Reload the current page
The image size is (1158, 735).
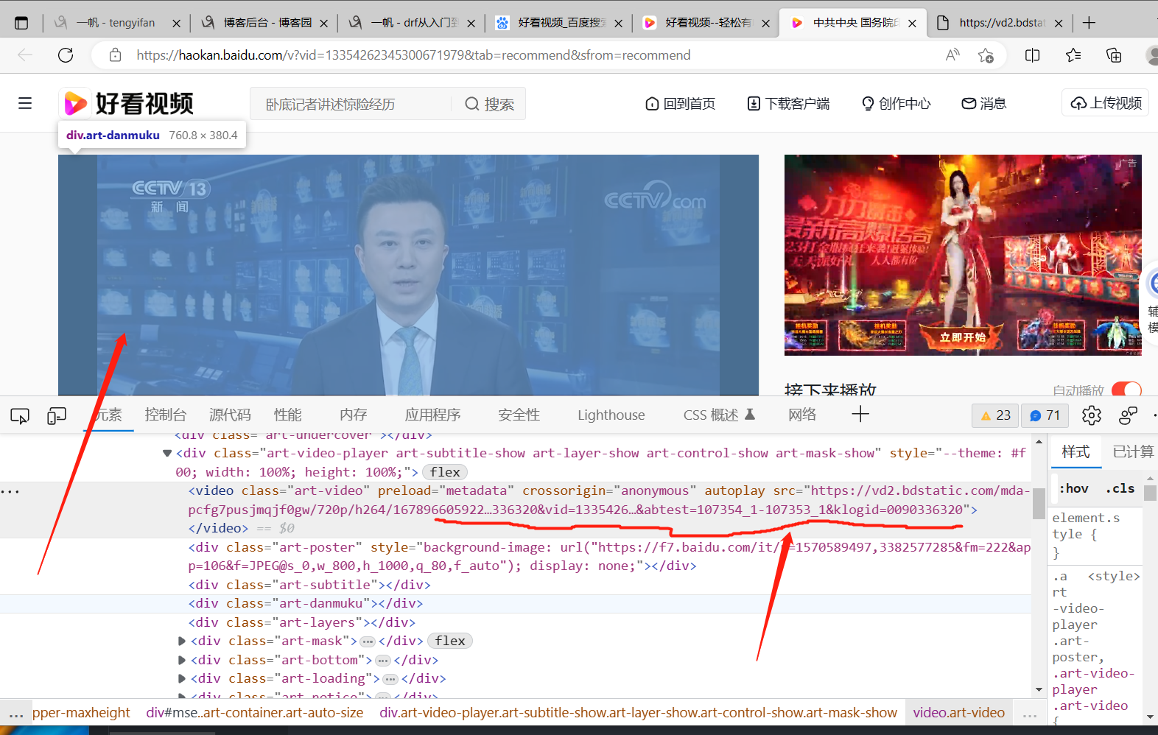66,55
